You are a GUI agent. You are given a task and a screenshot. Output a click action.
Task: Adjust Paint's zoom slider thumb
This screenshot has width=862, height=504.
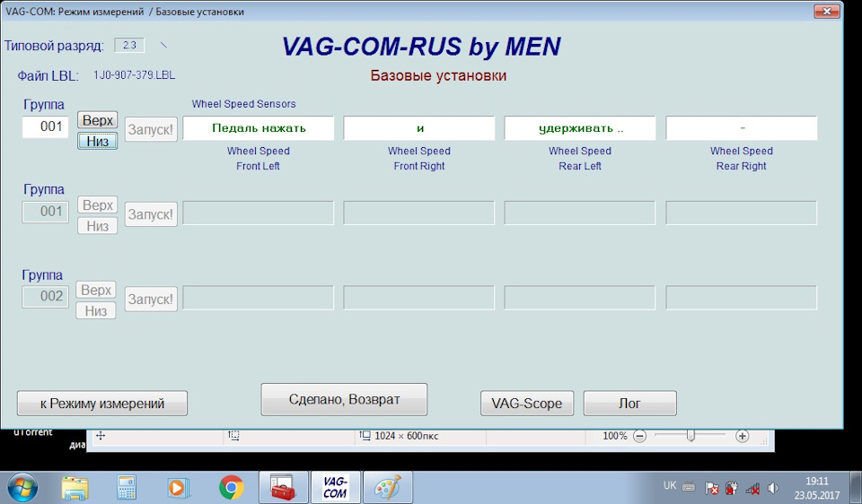(x=691, y=436)
